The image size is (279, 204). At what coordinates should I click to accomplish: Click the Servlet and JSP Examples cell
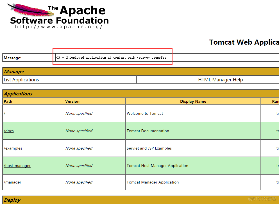149,148
